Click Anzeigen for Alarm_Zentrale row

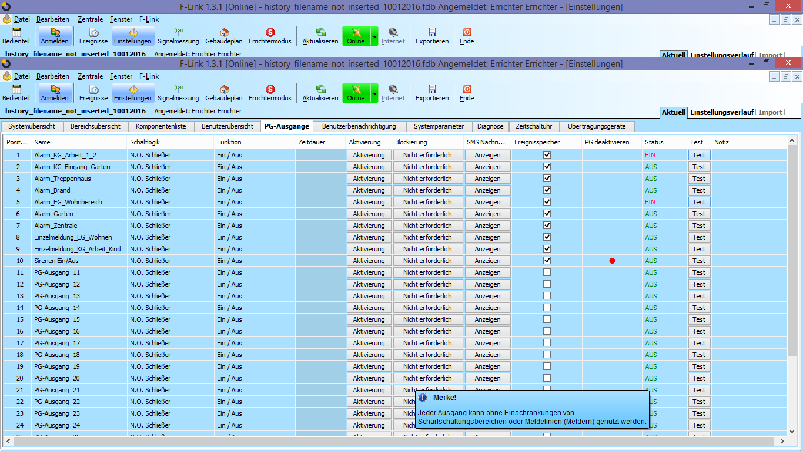tap(488, 225)
